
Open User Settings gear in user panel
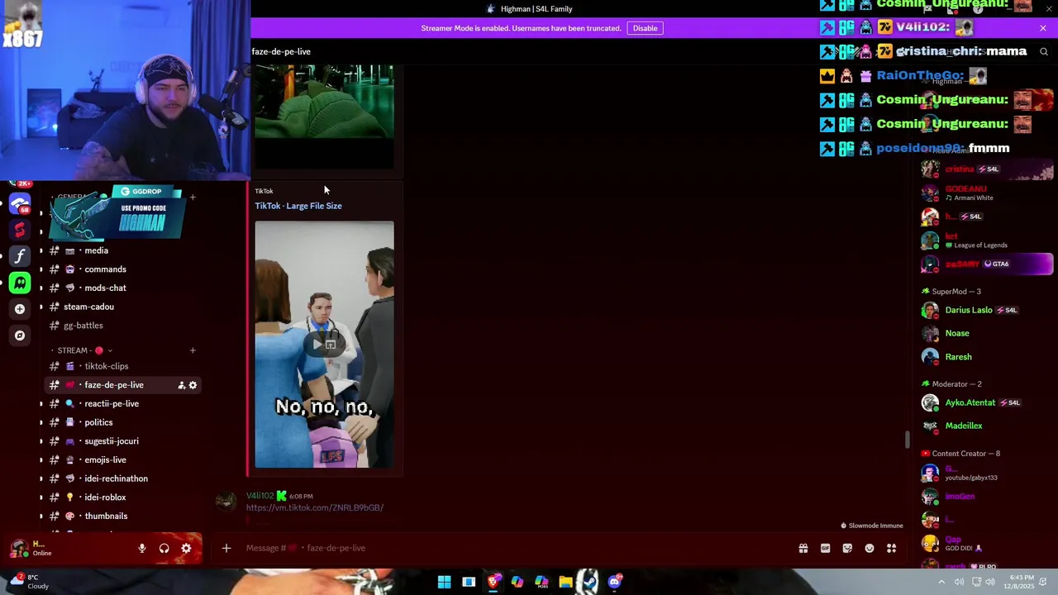pos(186,548)
